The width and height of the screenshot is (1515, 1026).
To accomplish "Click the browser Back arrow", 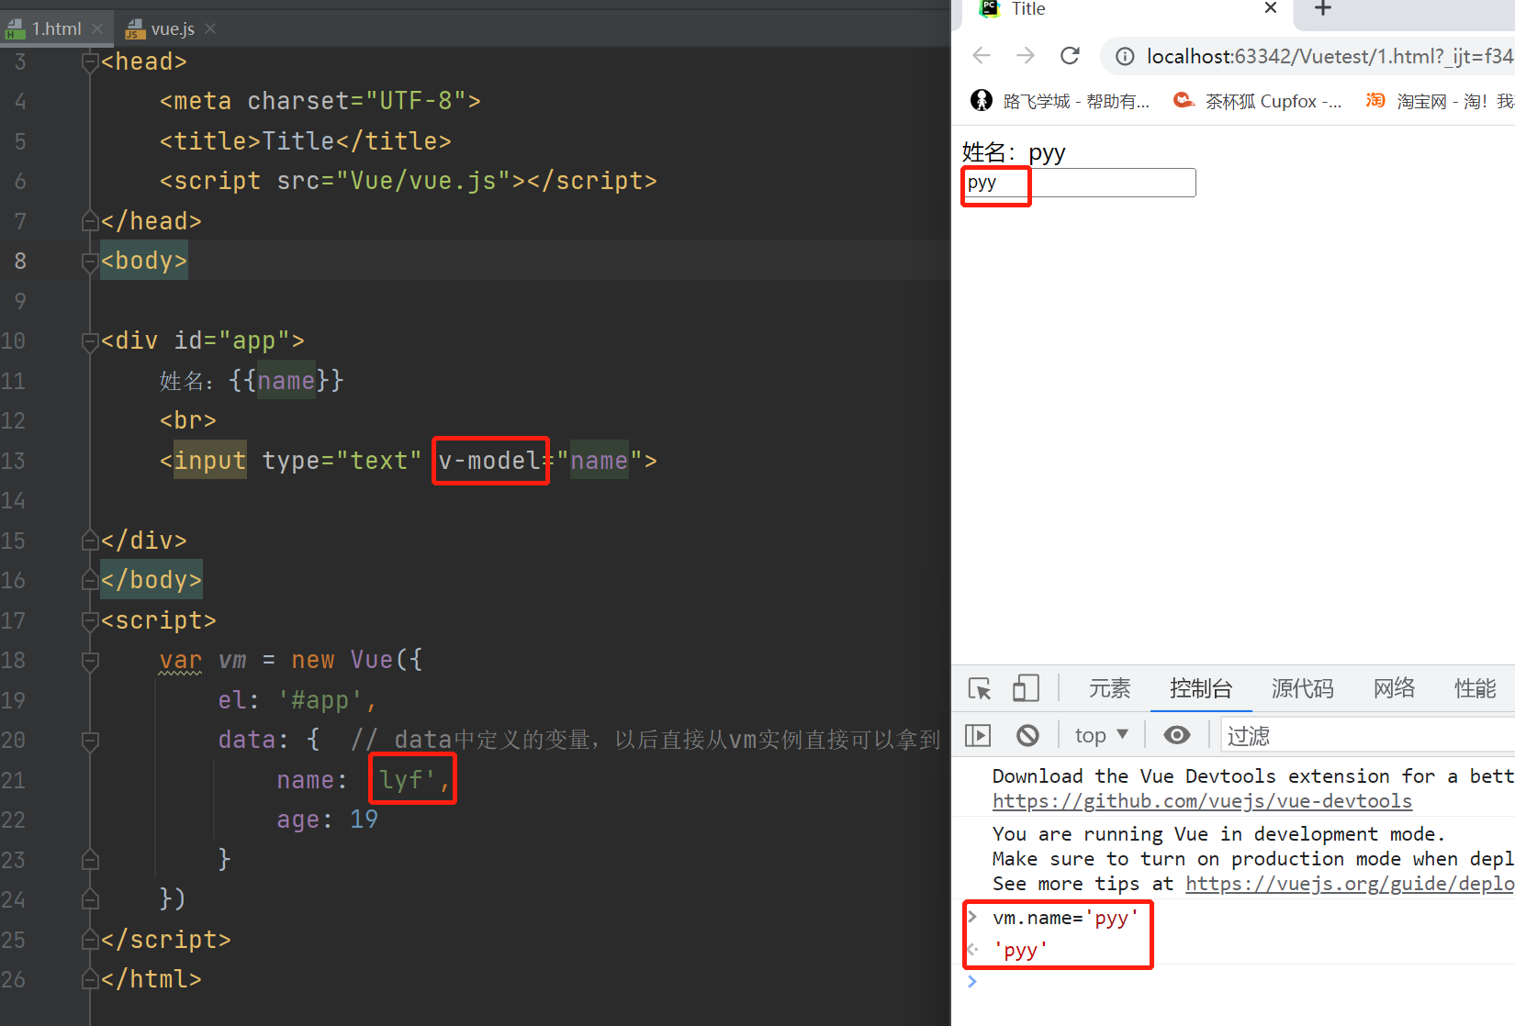I will [982, 56].
